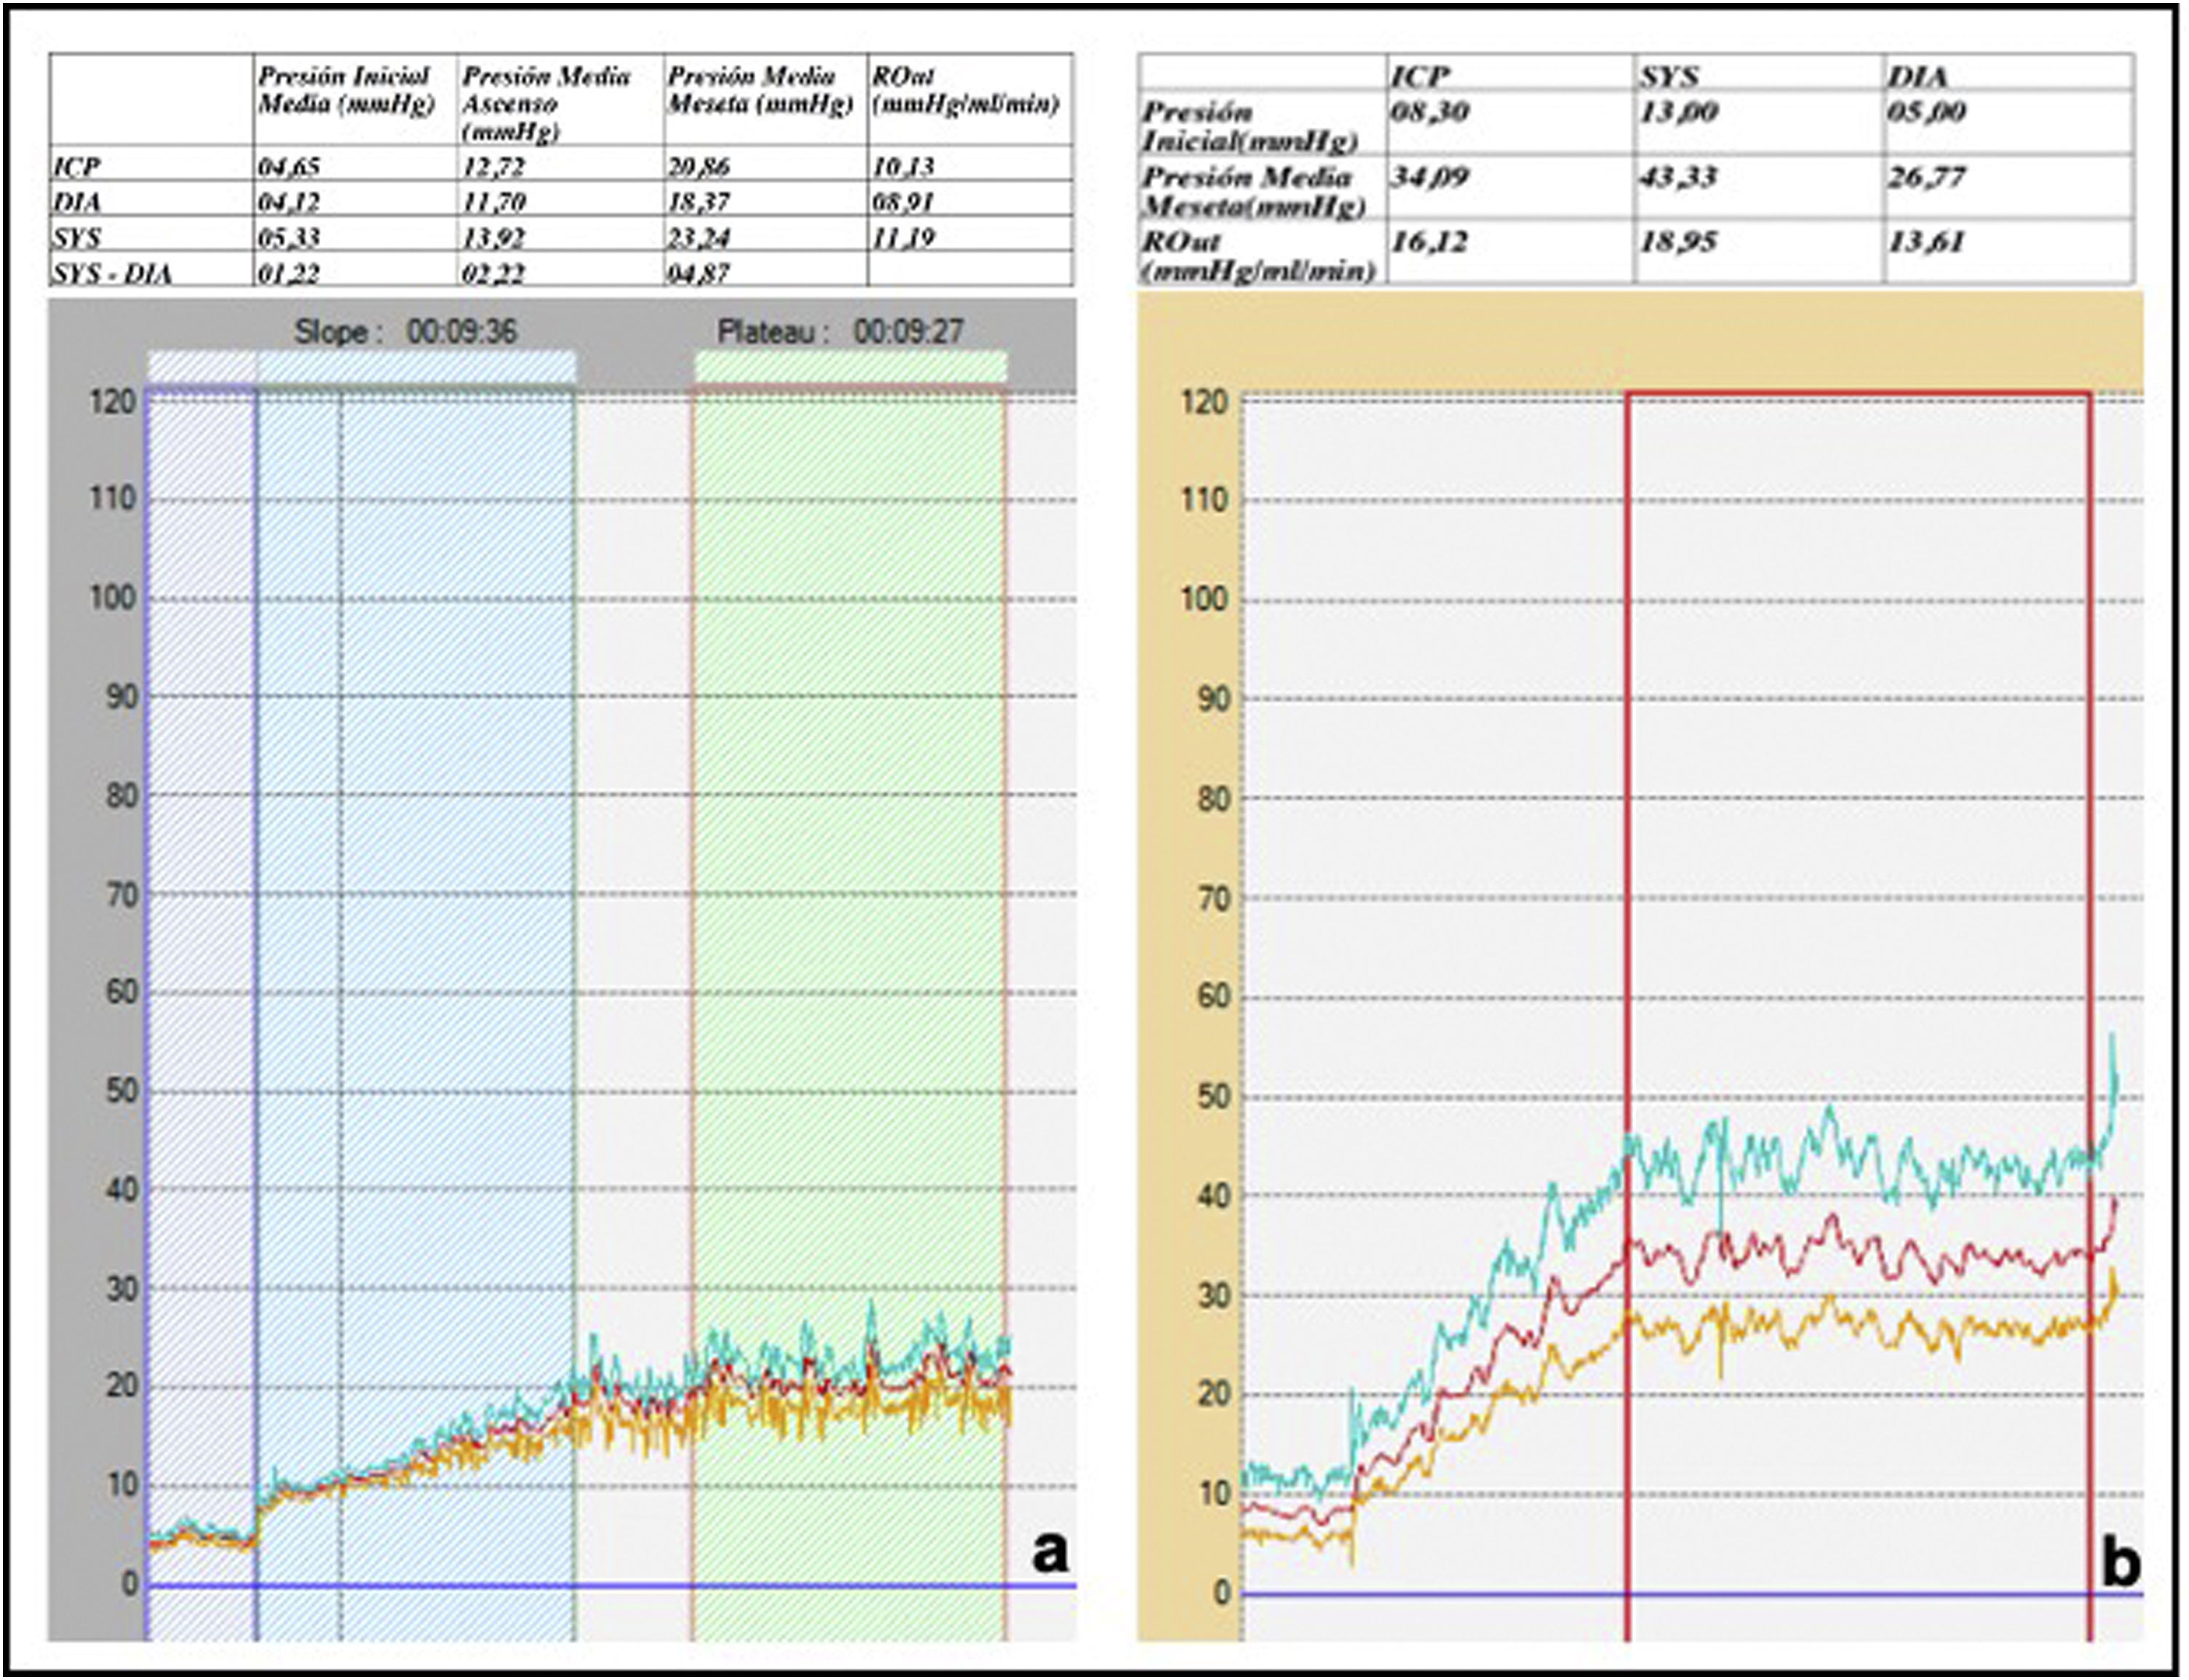Viewport: 2189px width, 1680px height.
Task: Click the ROut column header in left table
Action: [x=964, y=90]
